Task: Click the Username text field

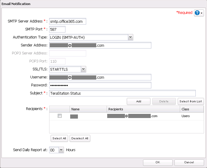Action: tap(100, 77)
